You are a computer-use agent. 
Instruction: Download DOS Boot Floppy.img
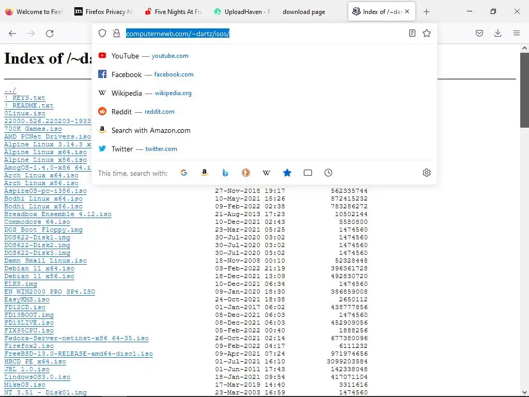click(x=43, y=230)
